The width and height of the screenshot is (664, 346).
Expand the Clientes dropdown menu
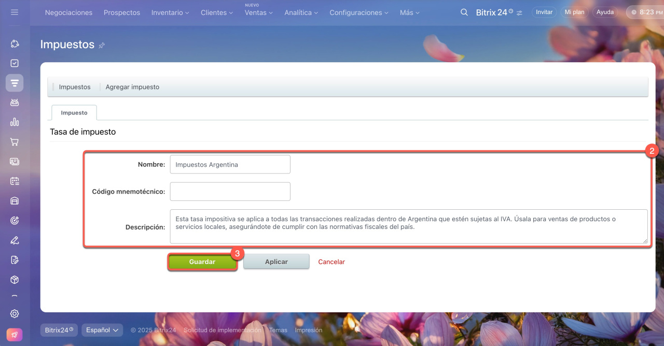coord(217,12)
